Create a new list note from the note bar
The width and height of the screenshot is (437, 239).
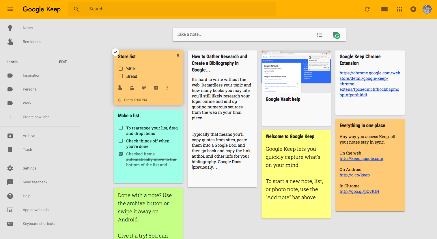coord(320,35)
